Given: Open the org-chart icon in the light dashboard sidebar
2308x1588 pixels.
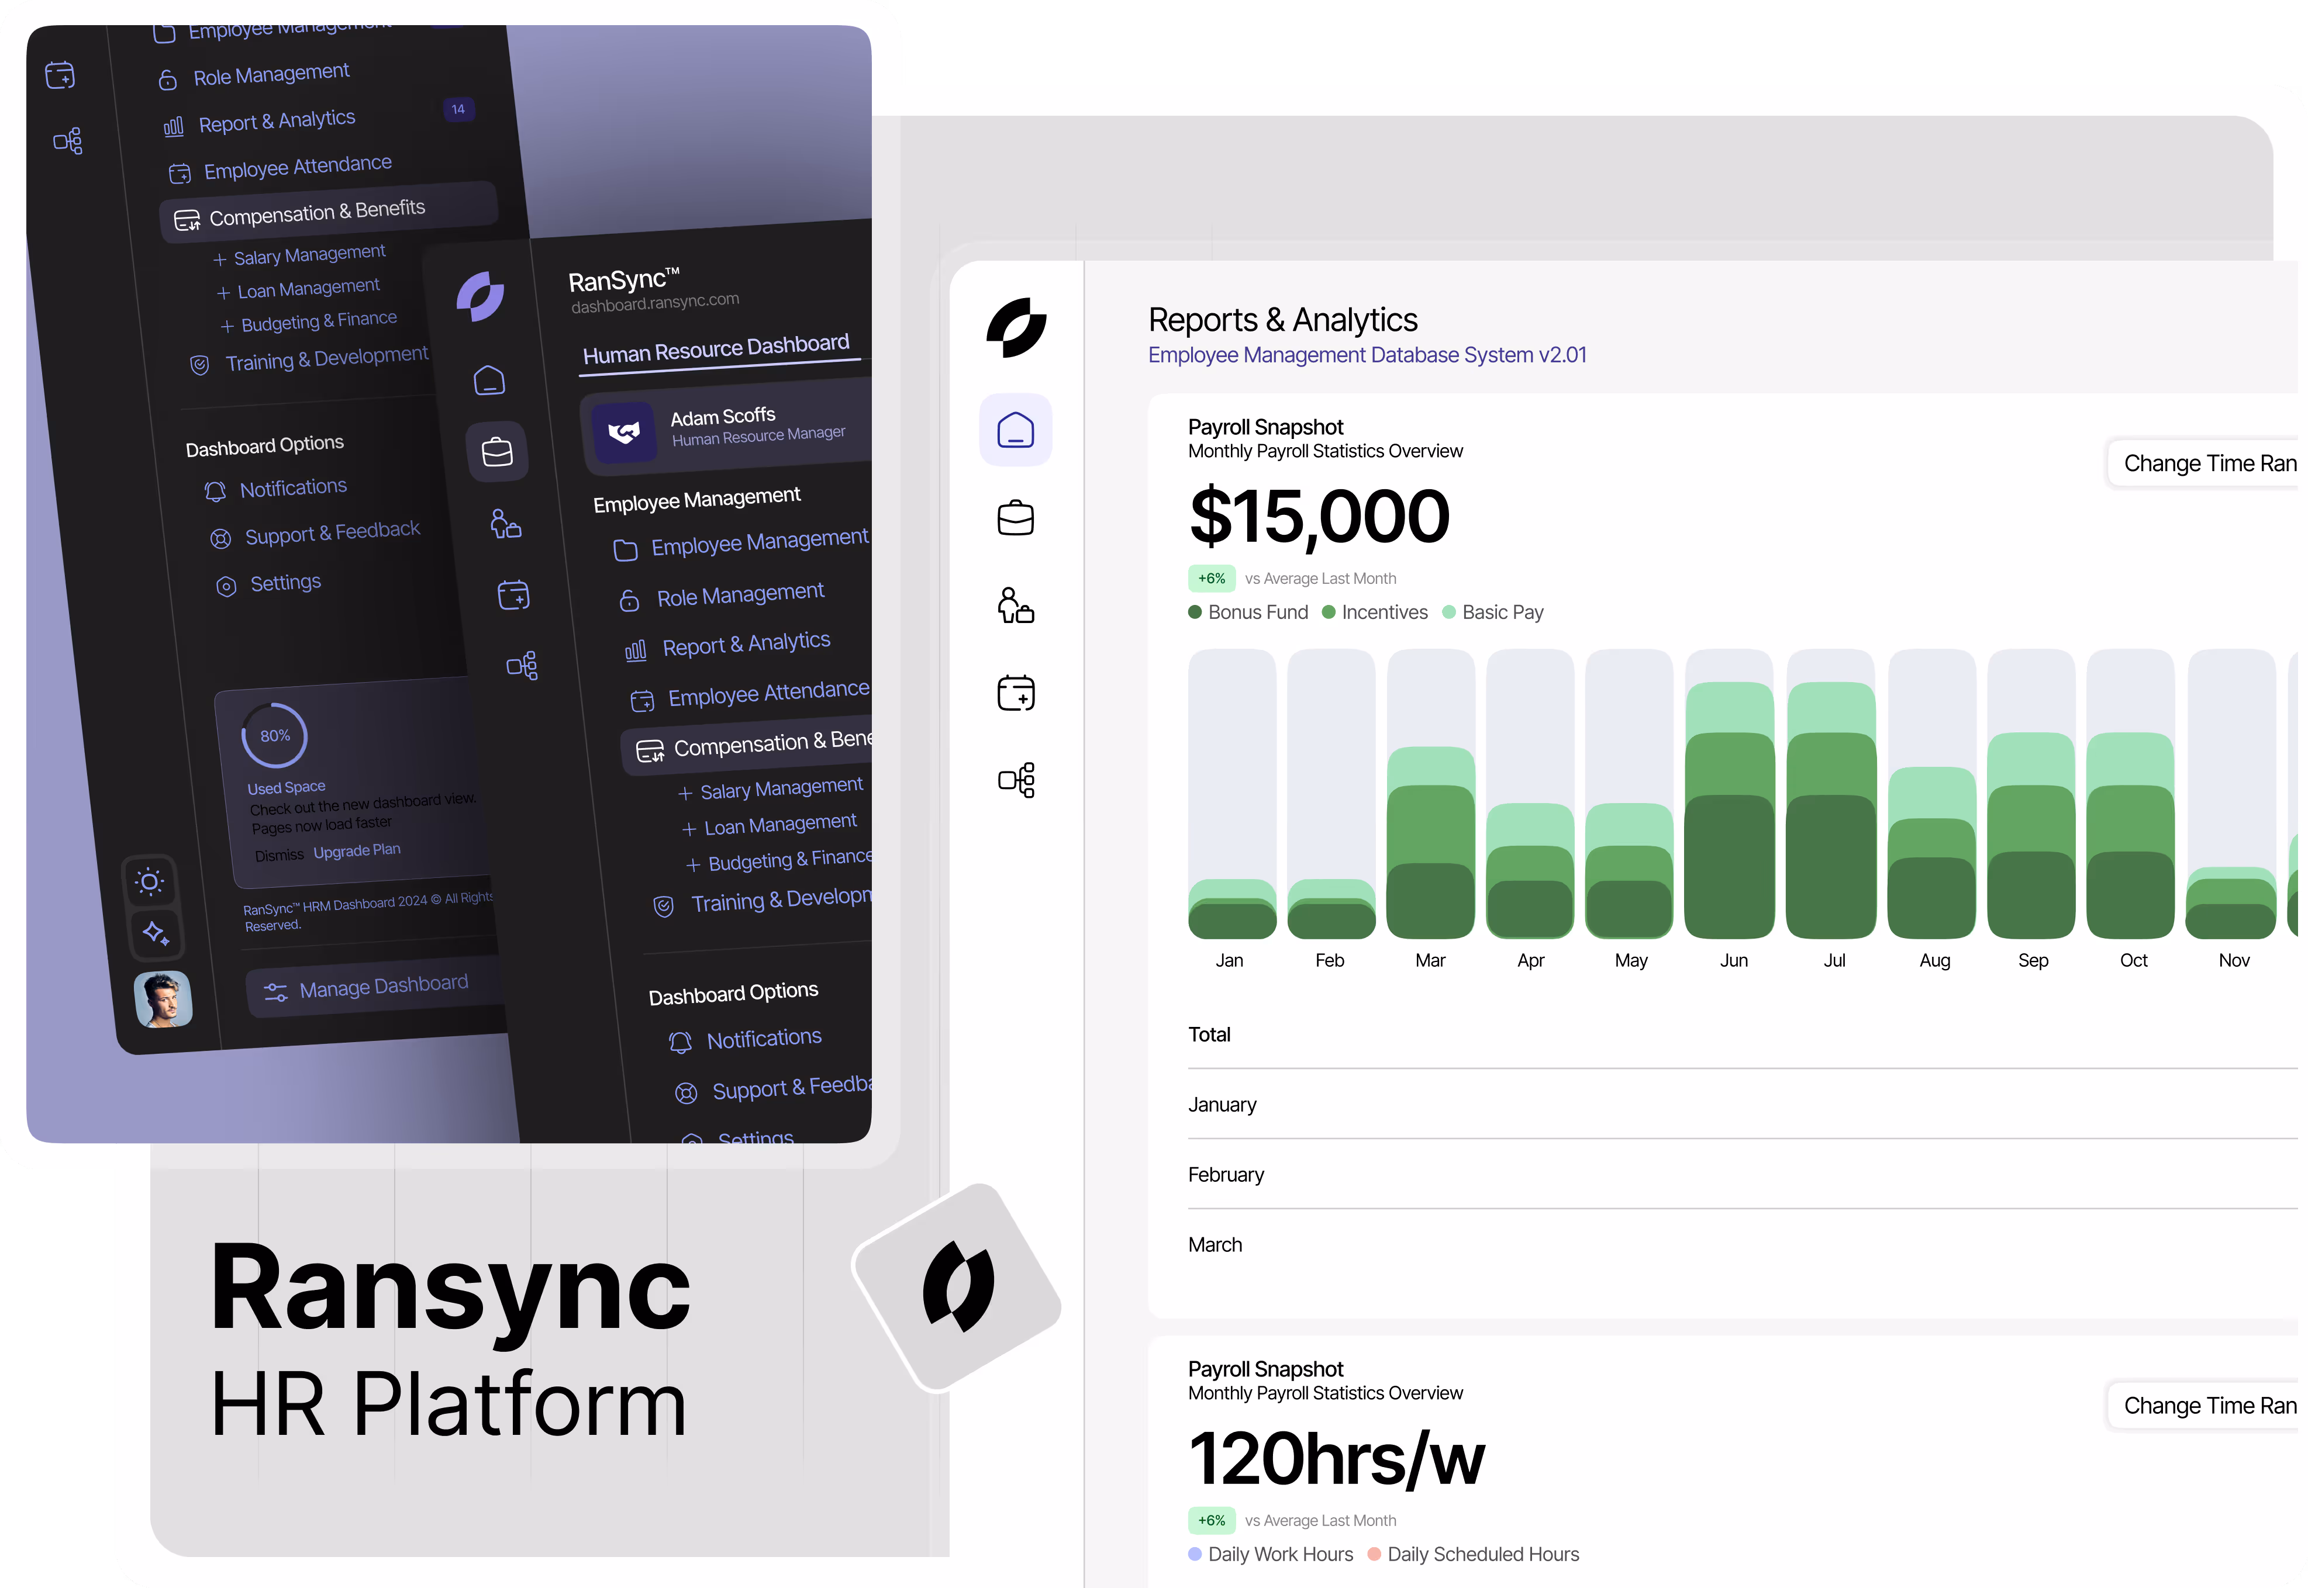Looking at the screenshot, I should tap(1016, 780).
